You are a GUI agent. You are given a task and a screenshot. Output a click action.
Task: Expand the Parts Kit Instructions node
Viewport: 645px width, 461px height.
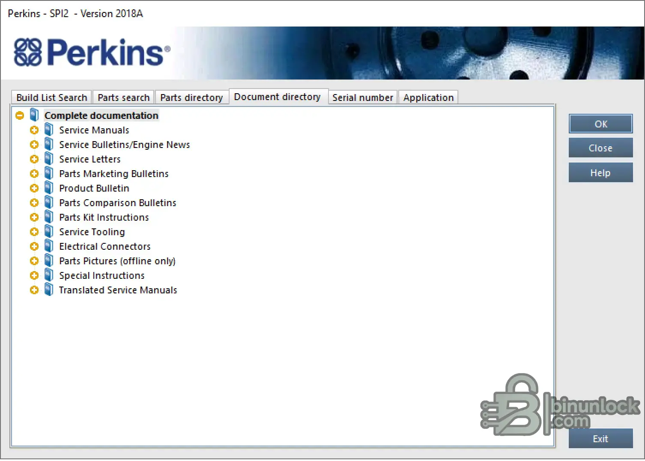click(34, 217)
